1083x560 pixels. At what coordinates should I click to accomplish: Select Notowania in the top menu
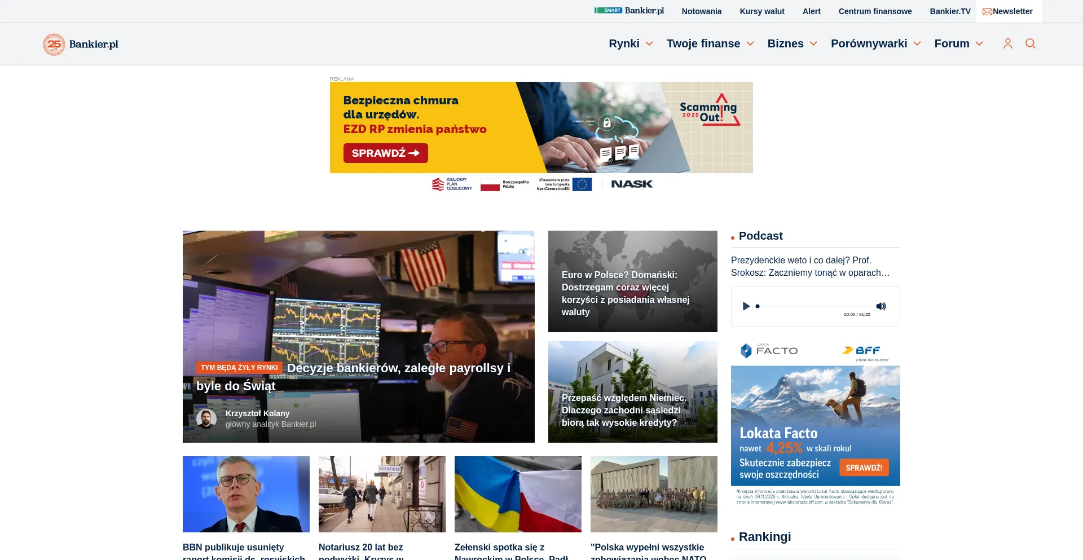tap(701, 11)
